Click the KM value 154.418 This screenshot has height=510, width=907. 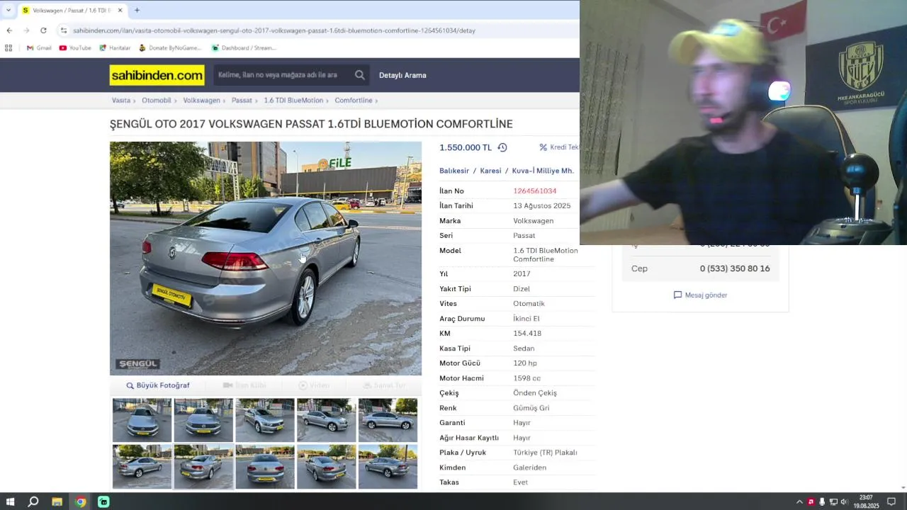pos(527,334)
